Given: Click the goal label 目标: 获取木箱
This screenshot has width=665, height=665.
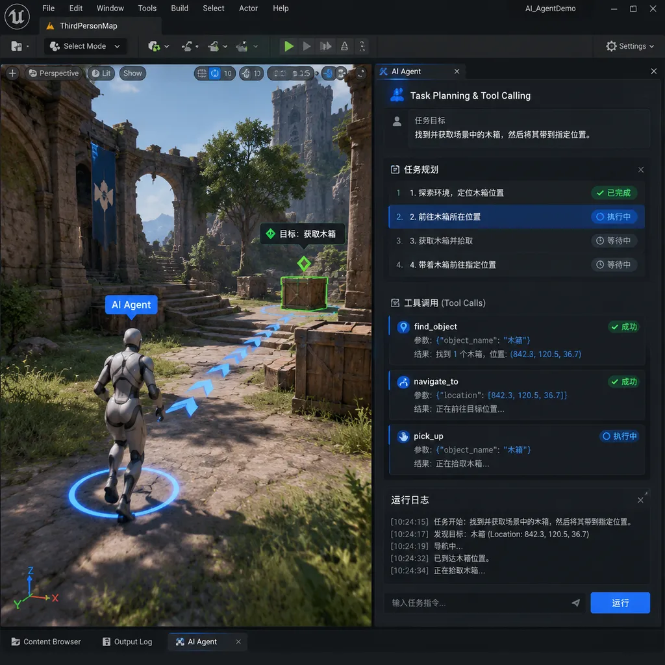Looking at the screenshot, I should coord(303,234).
